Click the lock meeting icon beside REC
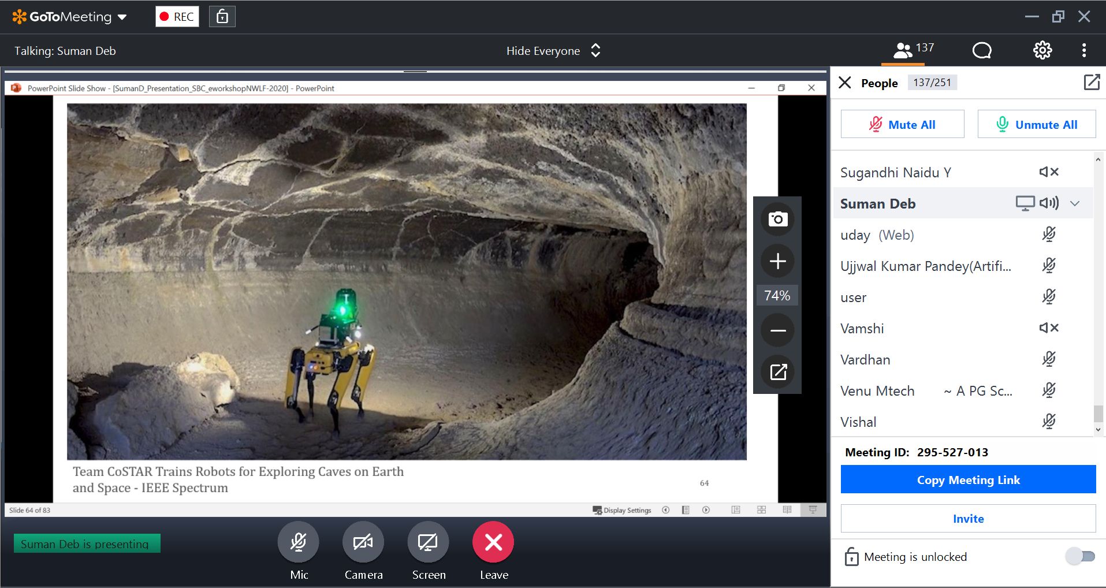The image size is (1106, 588). (222, 17)
